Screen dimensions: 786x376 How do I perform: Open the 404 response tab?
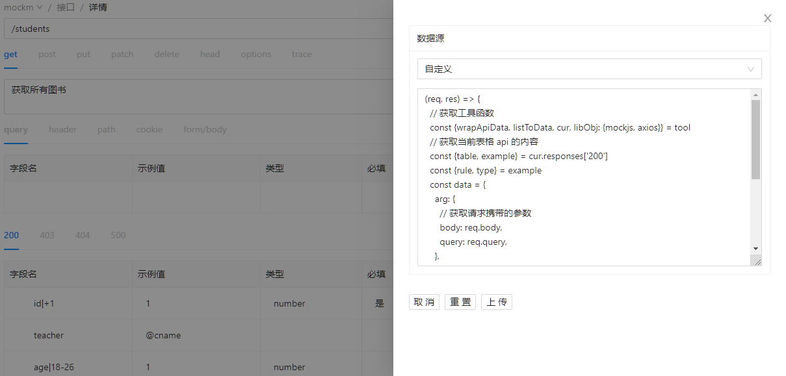click(x=82, y=235)
